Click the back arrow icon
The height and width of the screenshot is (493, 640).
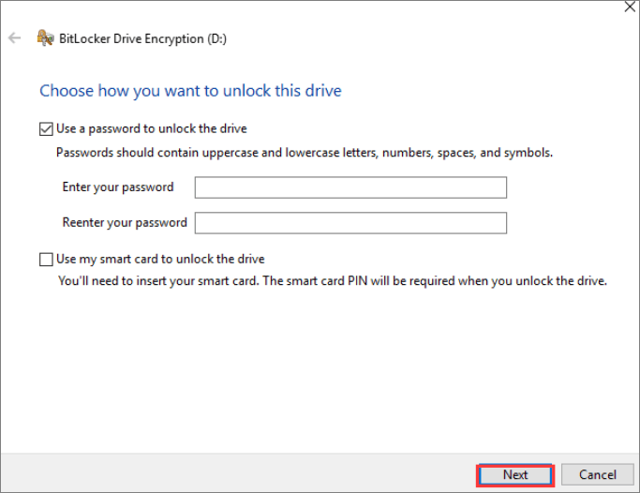[x=14, y=38]
